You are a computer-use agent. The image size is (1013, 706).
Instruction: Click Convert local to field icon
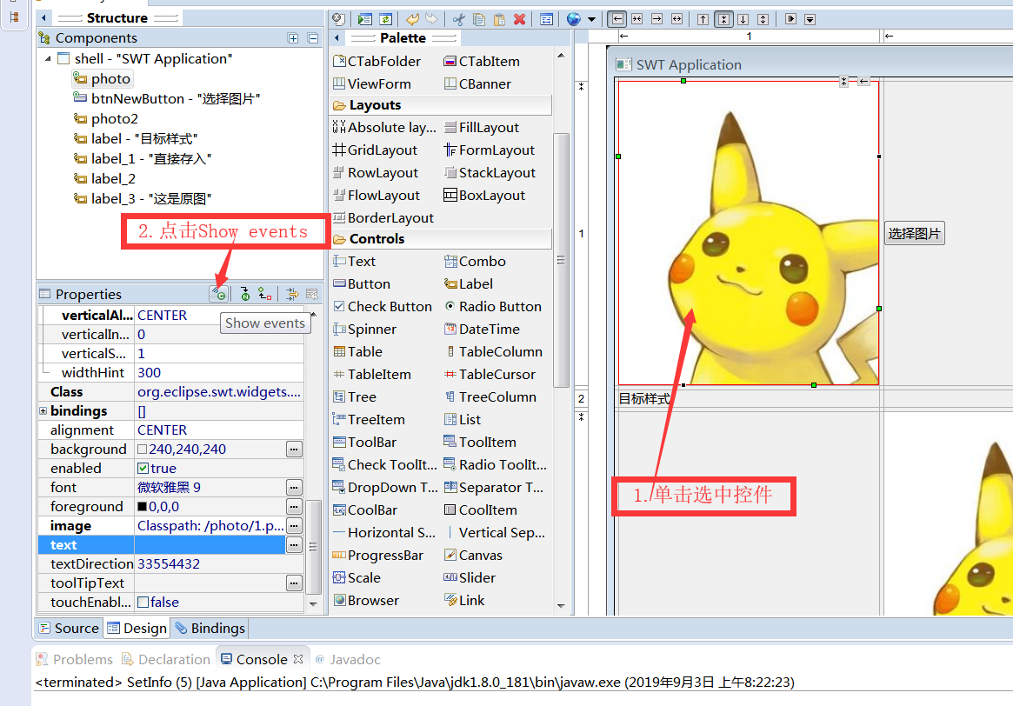click(265, 294)
